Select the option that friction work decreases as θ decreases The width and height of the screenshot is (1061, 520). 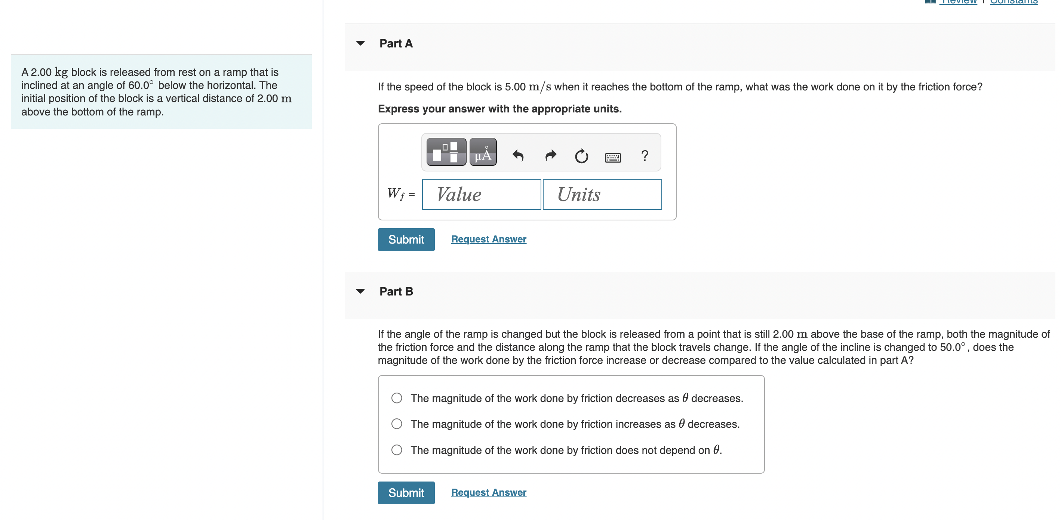click(x=396, y=398)
